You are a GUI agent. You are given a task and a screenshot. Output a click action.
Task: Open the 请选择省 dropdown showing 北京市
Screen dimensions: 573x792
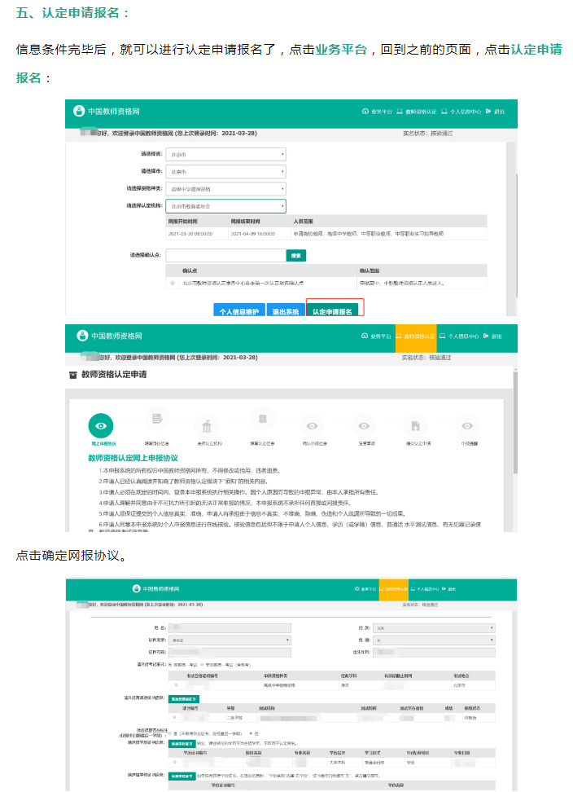(225, 155)
